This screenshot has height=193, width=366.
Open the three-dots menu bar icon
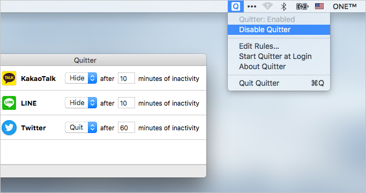pyautogui.click(x=252, y=6)
